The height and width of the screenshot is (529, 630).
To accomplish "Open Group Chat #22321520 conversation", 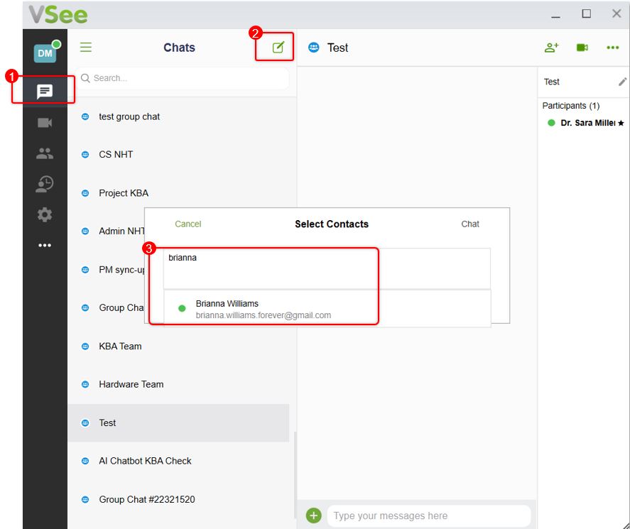I will [178, 500].
